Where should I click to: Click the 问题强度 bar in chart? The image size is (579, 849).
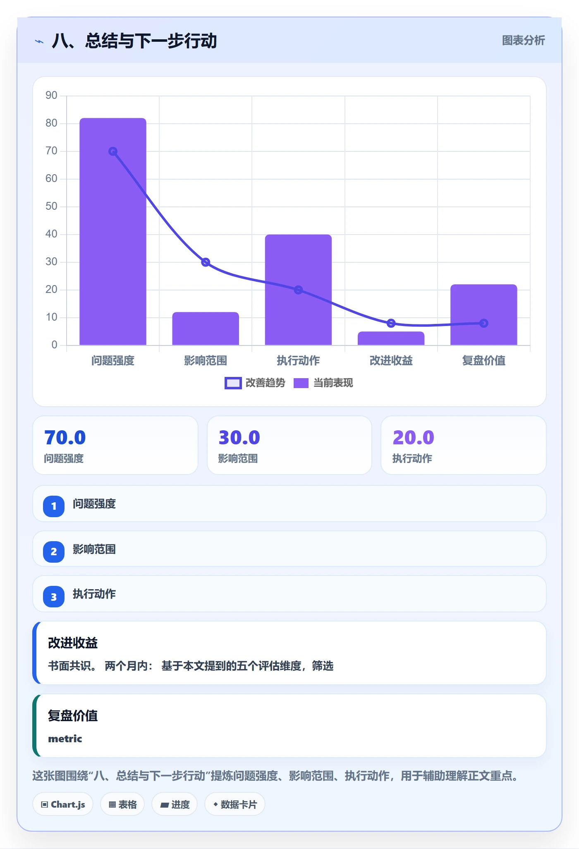[113, 232]
